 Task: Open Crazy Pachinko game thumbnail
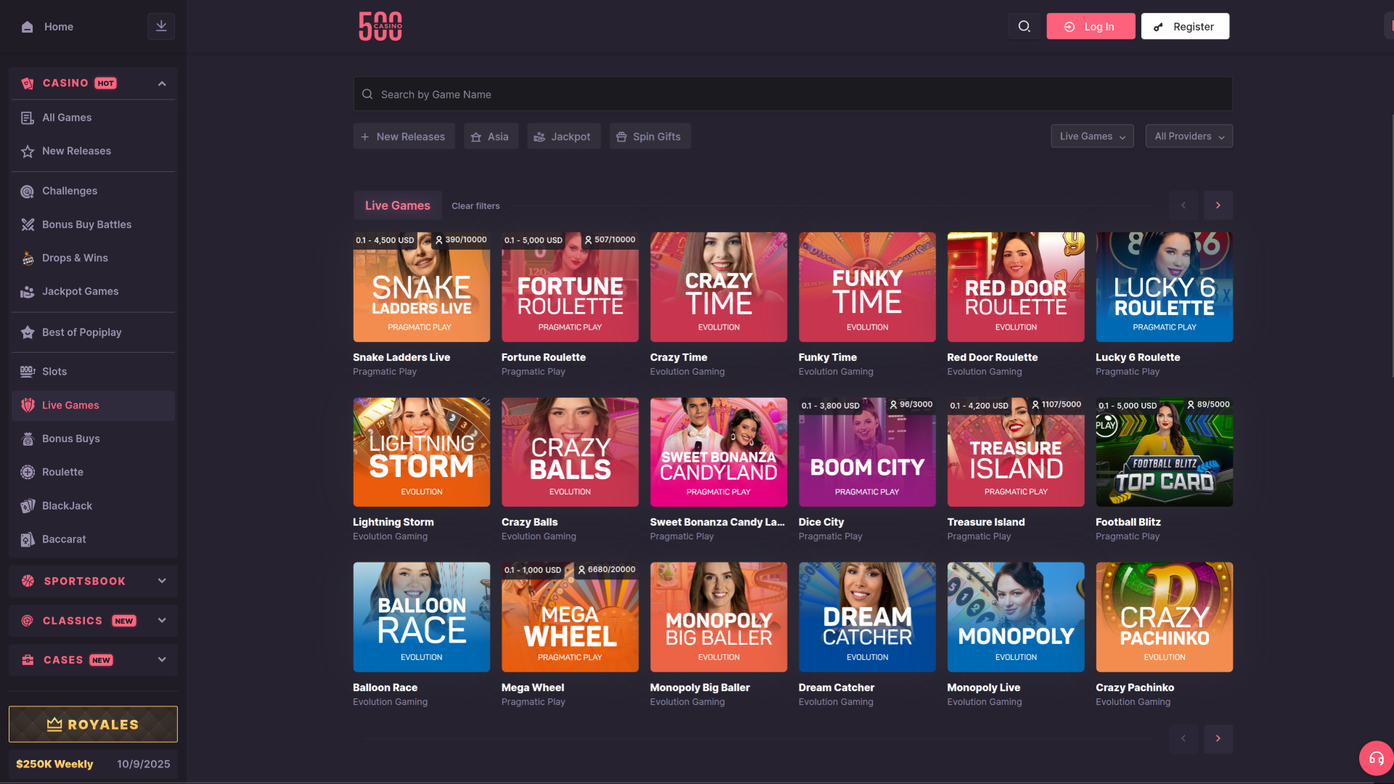(1165, 617)
